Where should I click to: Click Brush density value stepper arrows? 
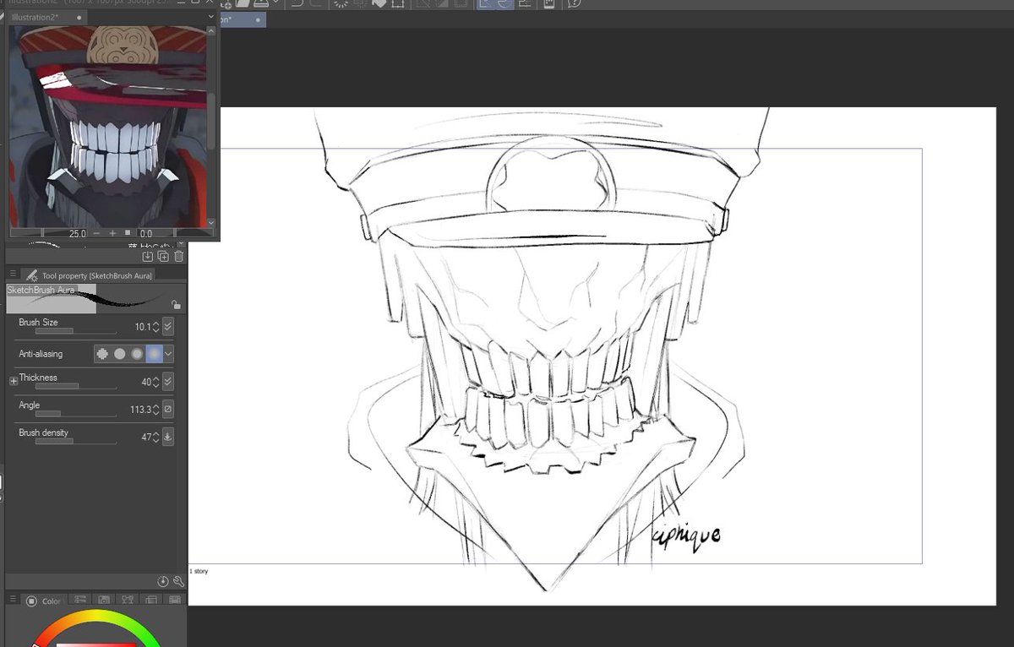pyautogui.click(x=155, y=437)
